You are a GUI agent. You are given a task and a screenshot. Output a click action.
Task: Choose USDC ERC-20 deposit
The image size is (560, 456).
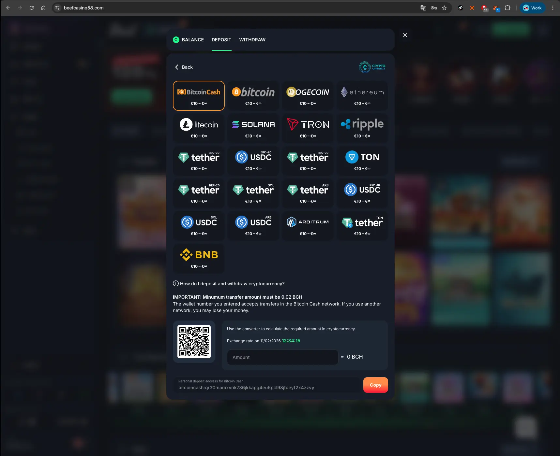click(x=253, y=161)
